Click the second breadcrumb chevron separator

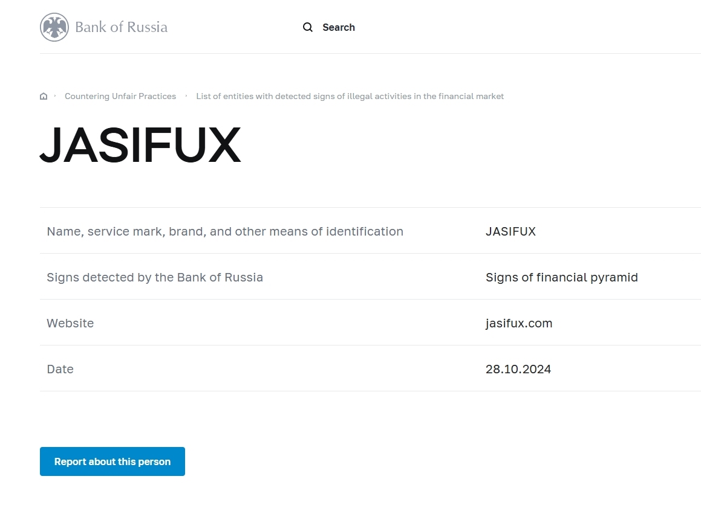(x=186, y=96)
